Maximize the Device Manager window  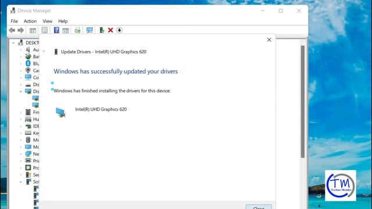click(281, 10)
